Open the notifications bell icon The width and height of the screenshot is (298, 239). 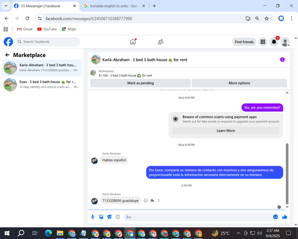274,42
